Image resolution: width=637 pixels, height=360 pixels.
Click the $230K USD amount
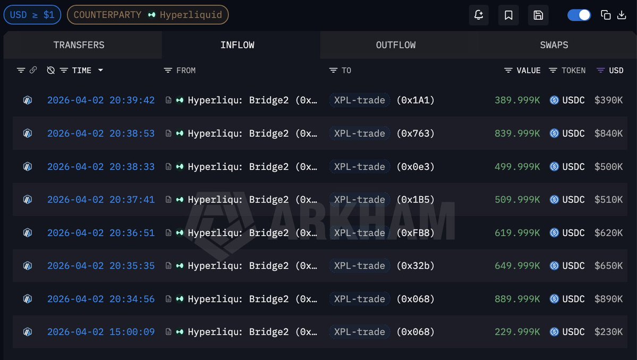point(608,332)
